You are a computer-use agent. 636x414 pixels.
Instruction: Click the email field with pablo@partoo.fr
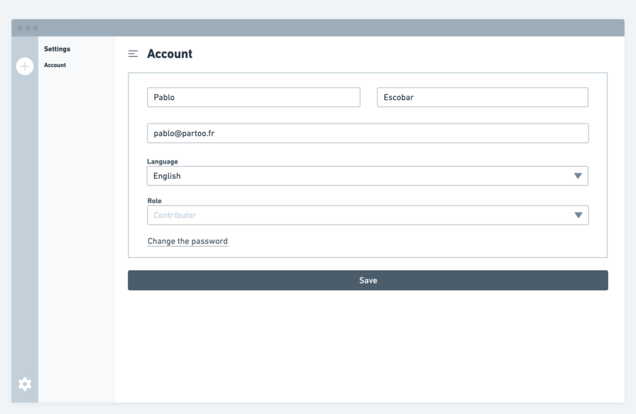(367, 133)
